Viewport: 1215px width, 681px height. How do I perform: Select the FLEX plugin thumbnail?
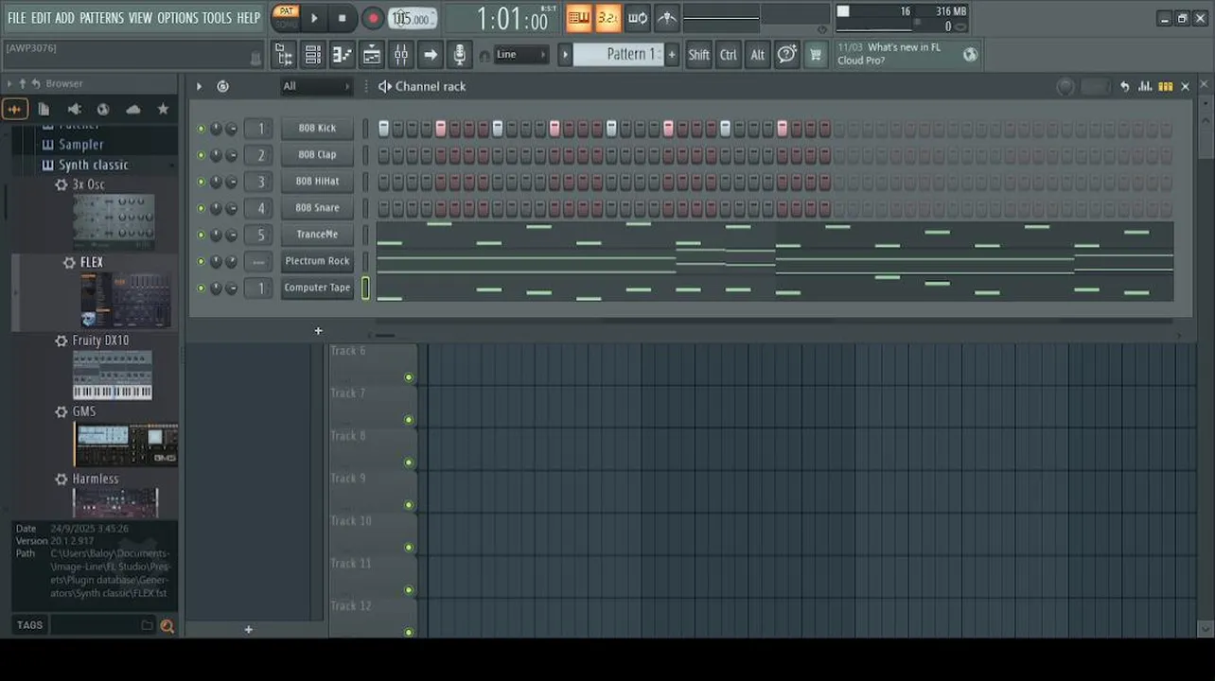click(x=125, y=300)
